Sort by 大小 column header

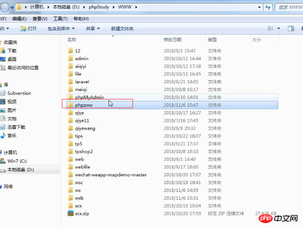tap(257, 39)
